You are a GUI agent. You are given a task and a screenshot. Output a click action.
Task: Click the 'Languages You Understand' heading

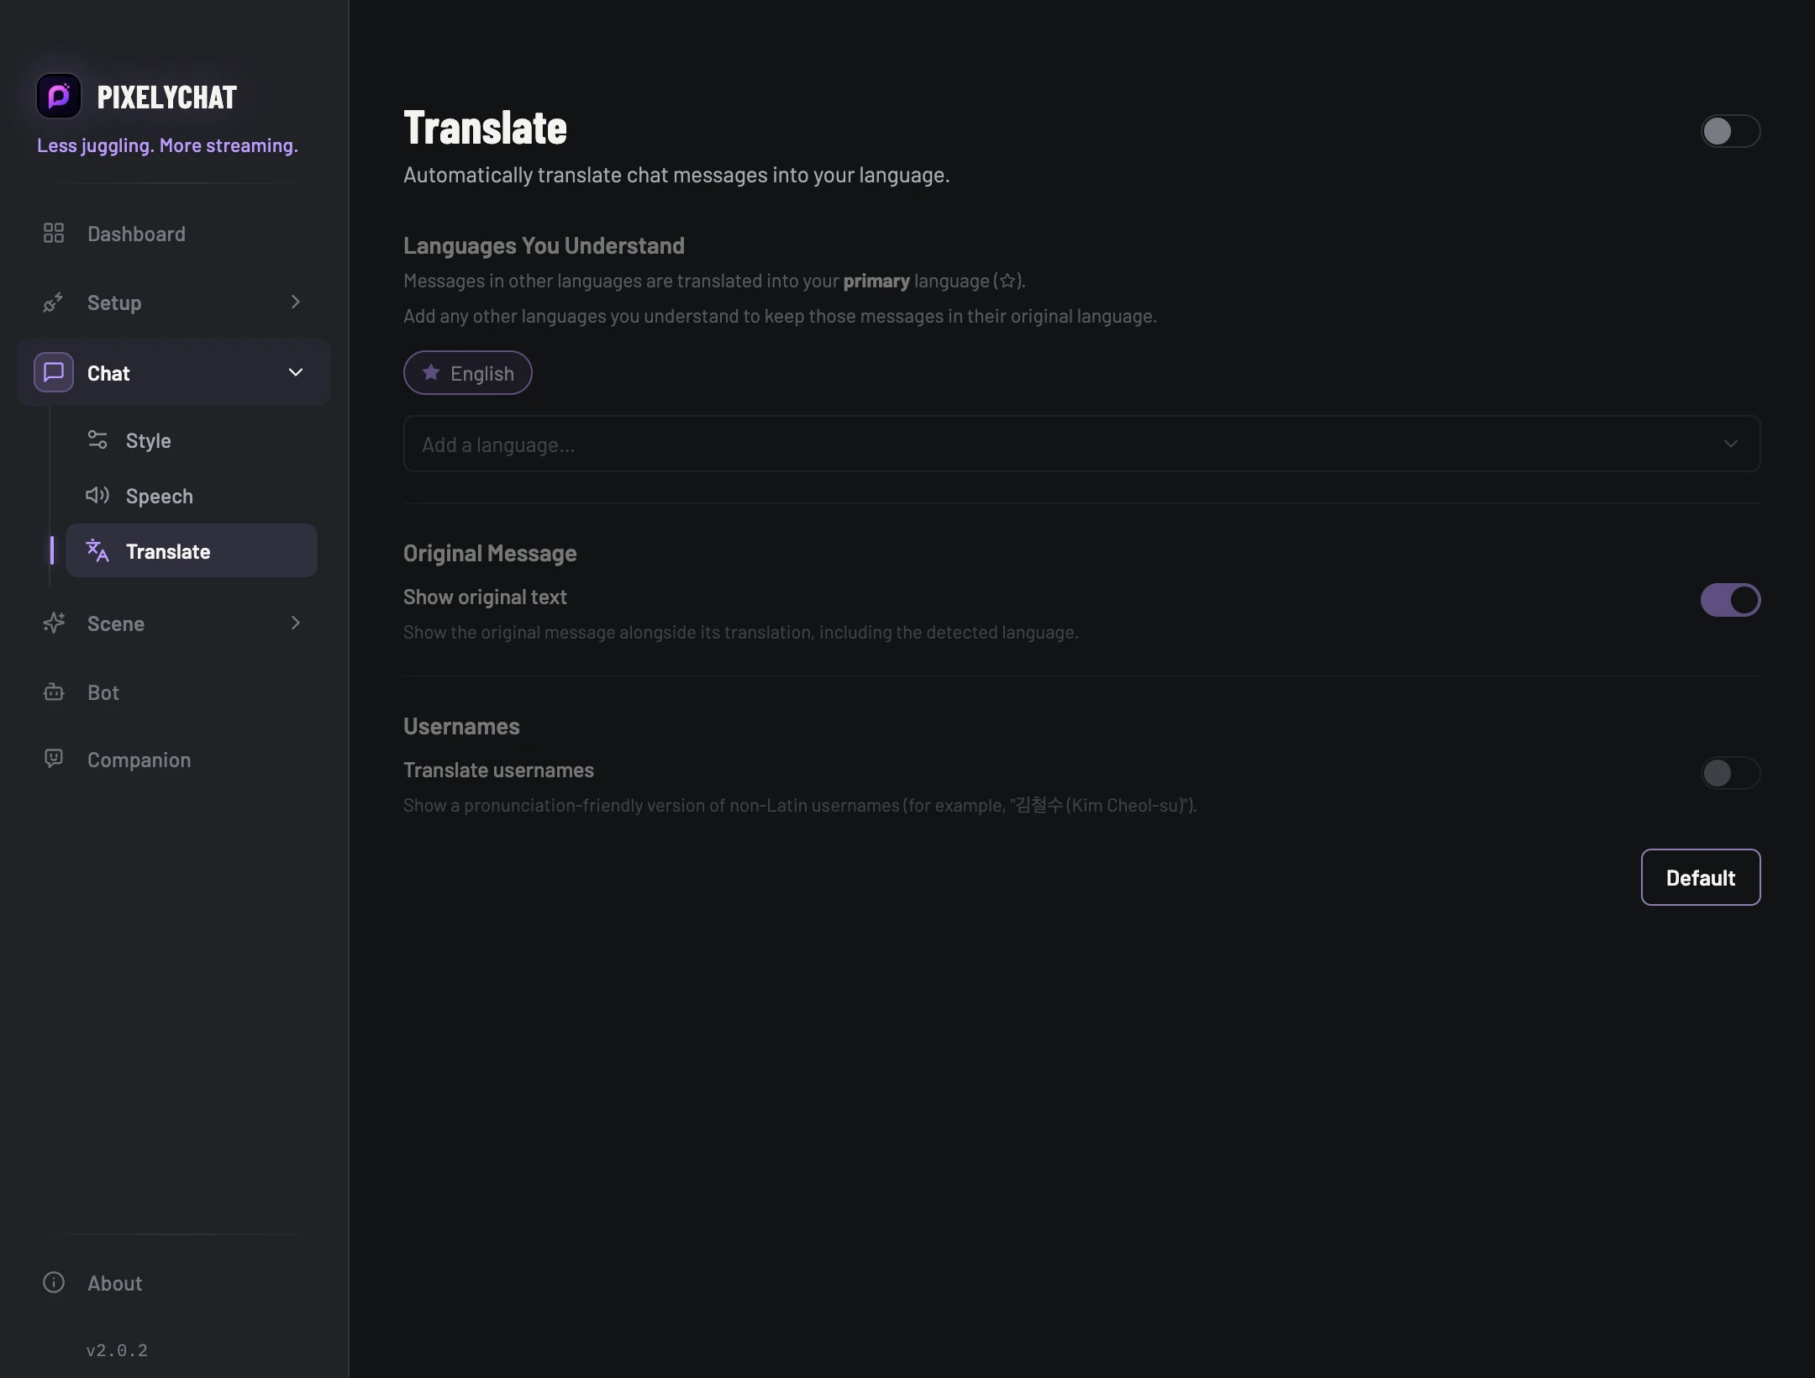coord(544,245)
